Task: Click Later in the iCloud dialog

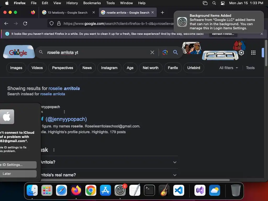Action: 18,174
